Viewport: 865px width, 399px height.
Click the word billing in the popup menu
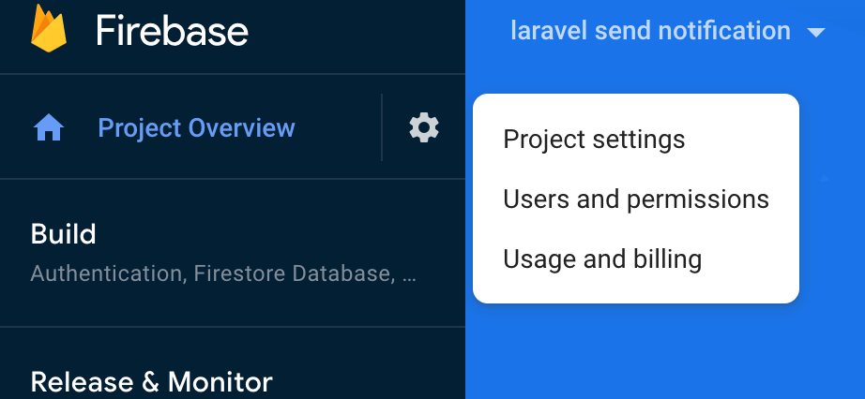click(x=667, y=259)
